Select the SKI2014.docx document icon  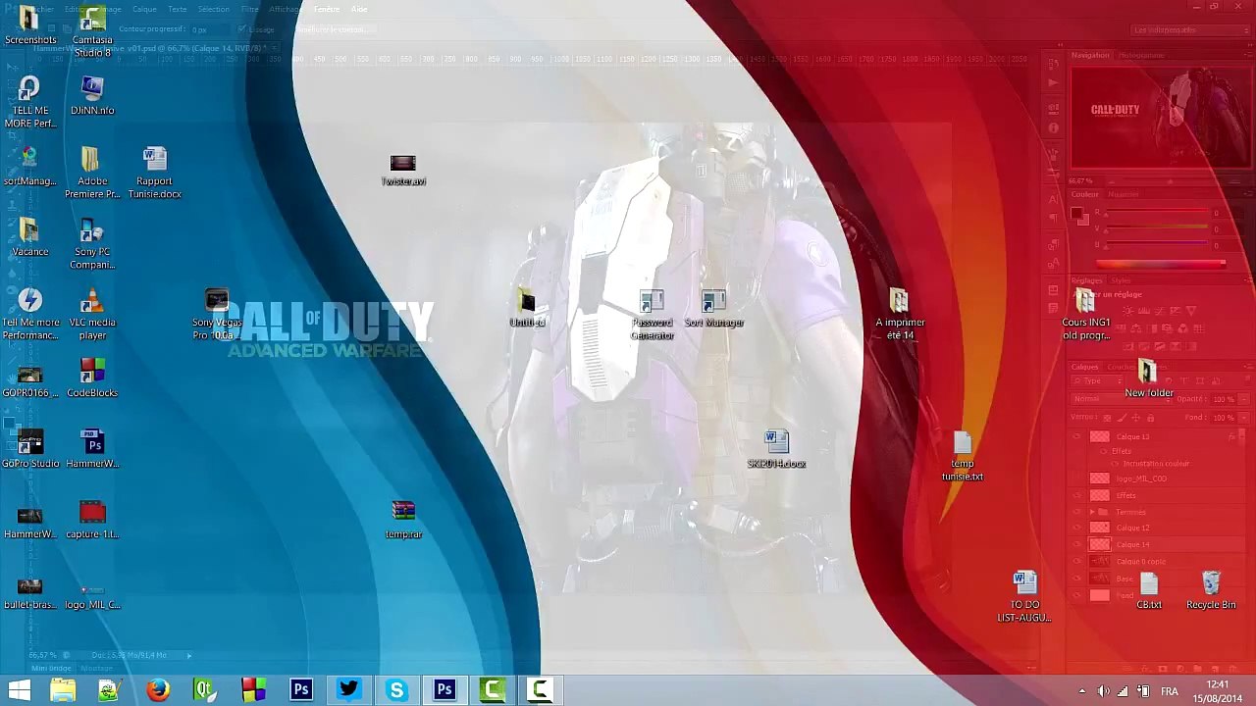776,449
